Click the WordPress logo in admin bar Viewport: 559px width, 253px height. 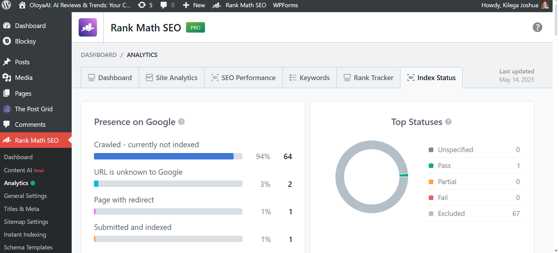pos(7,5)
